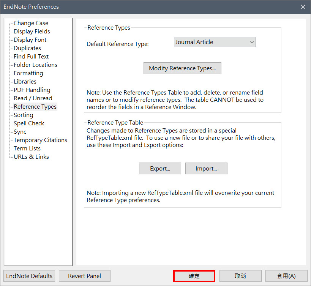Open the Duplicates preferences panel
311x286 pixels.
(27, 48)
